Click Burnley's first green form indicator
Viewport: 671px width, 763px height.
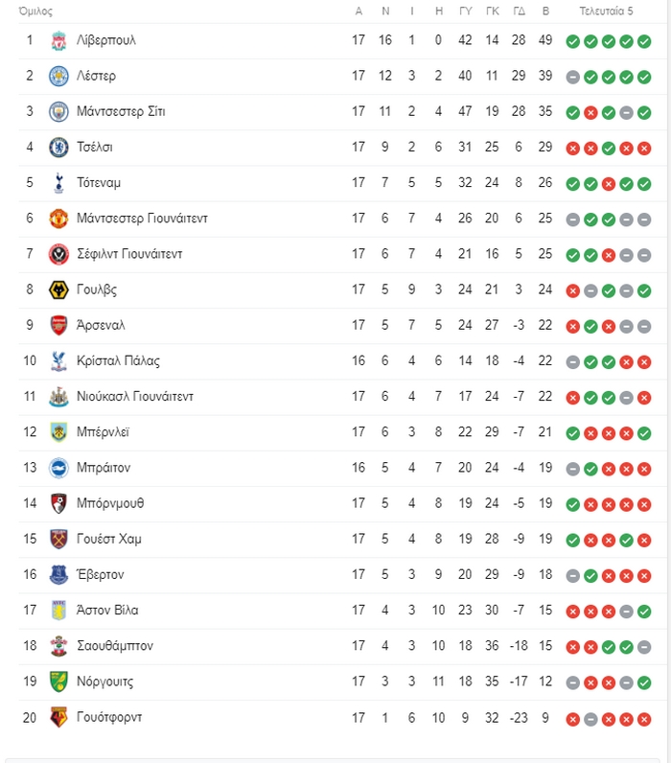573,433
